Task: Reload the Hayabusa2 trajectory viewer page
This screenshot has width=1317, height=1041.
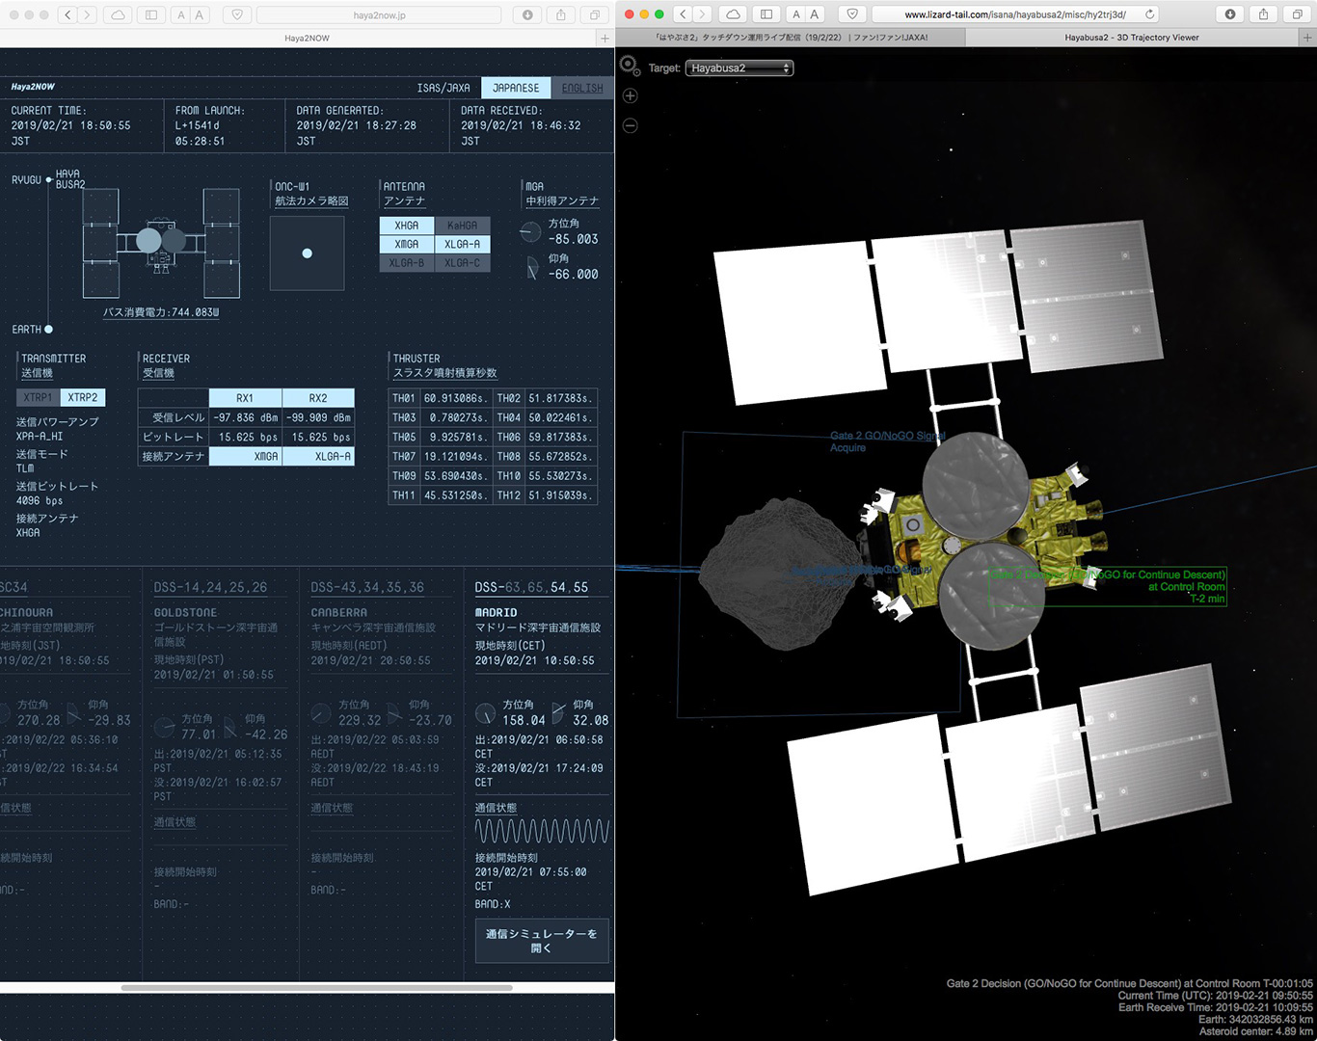Action: tap(1149, 14)
